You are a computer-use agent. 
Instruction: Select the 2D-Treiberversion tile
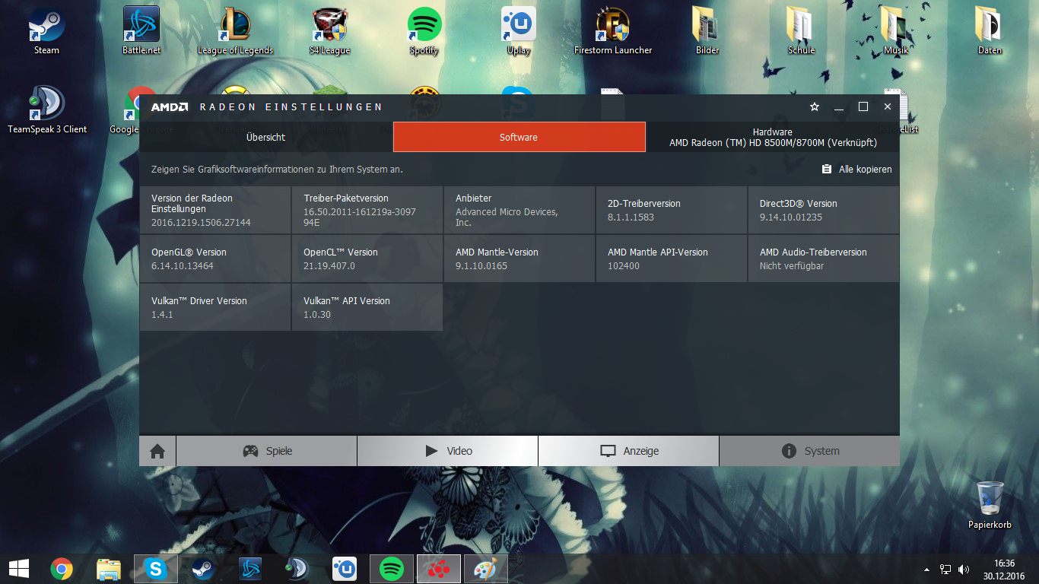[x=672, y=210]
